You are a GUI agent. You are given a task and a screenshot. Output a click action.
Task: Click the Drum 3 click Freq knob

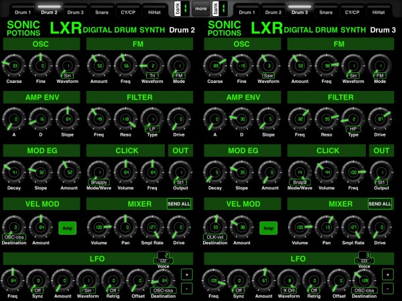pos(353,173)
